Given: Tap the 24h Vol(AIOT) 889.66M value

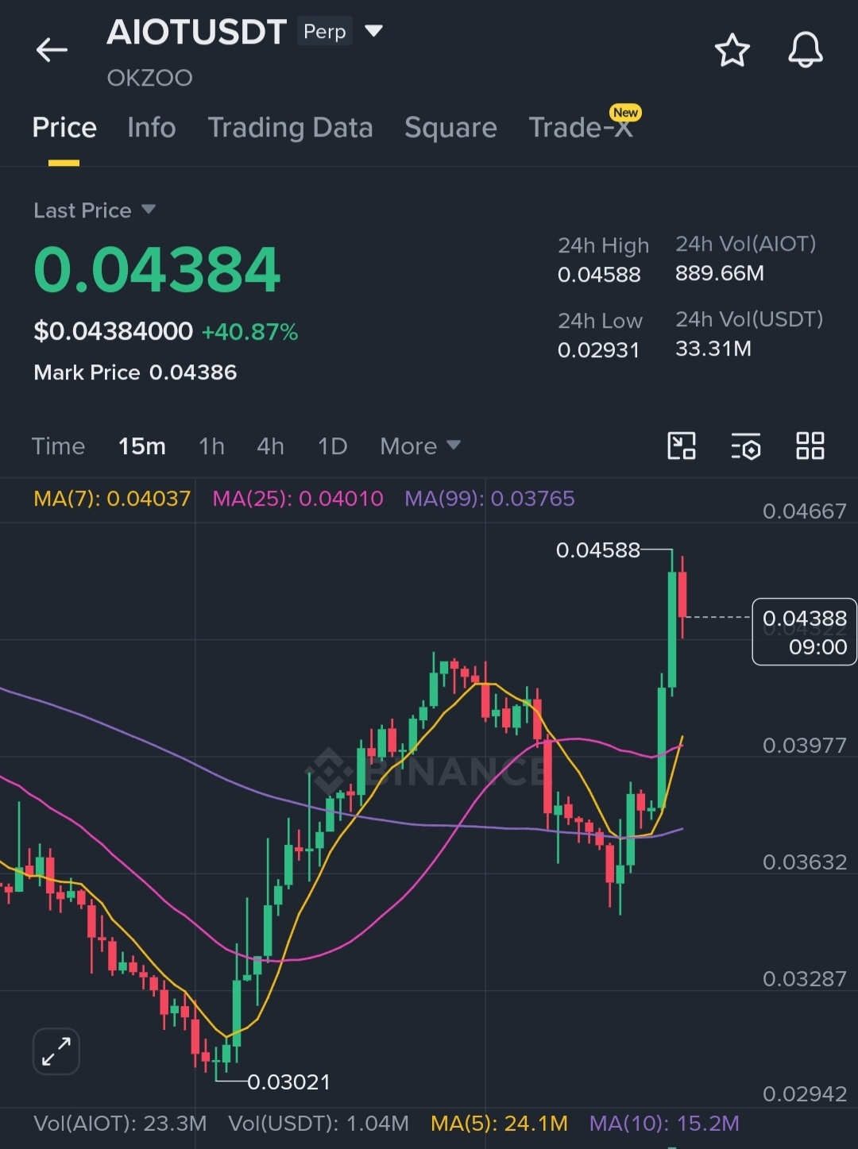Looking at the screenshot, I should (720, 273).
